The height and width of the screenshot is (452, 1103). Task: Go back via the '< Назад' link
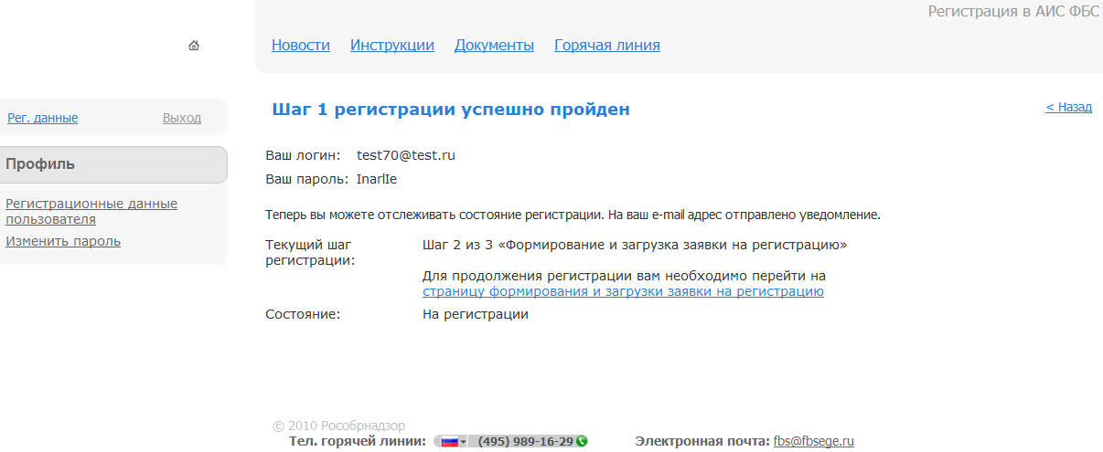click(1068, 107)
